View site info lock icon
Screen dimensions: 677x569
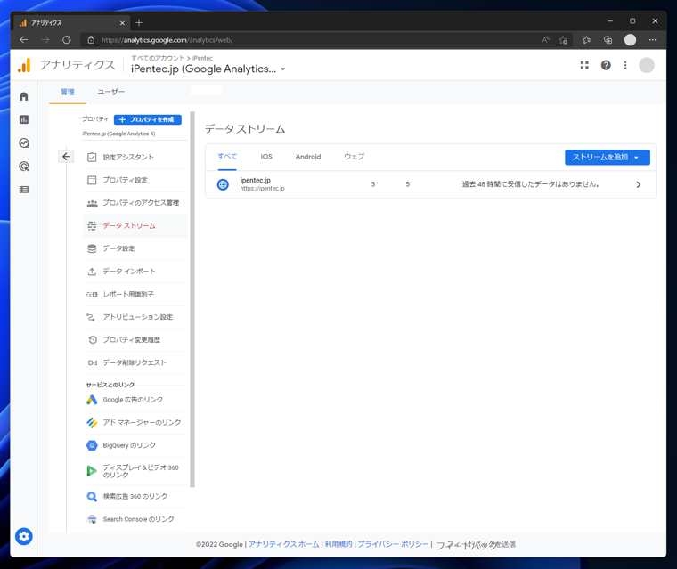tap(91, 40)
